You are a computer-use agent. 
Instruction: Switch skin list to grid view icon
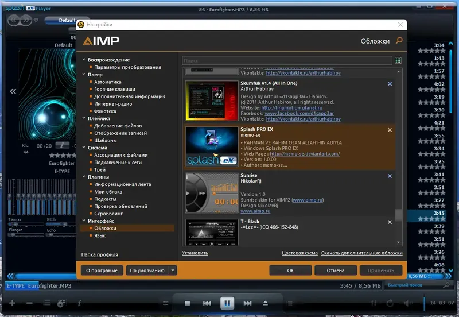pyautogui.click(x=398, y=61)
